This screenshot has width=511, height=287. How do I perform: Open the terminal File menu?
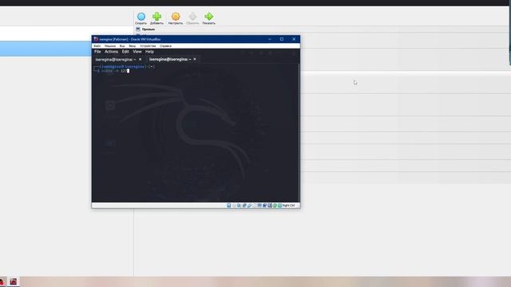97,51
